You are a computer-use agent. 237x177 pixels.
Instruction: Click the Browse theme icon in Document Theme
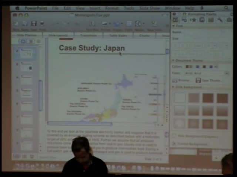(x=175, y=80)
